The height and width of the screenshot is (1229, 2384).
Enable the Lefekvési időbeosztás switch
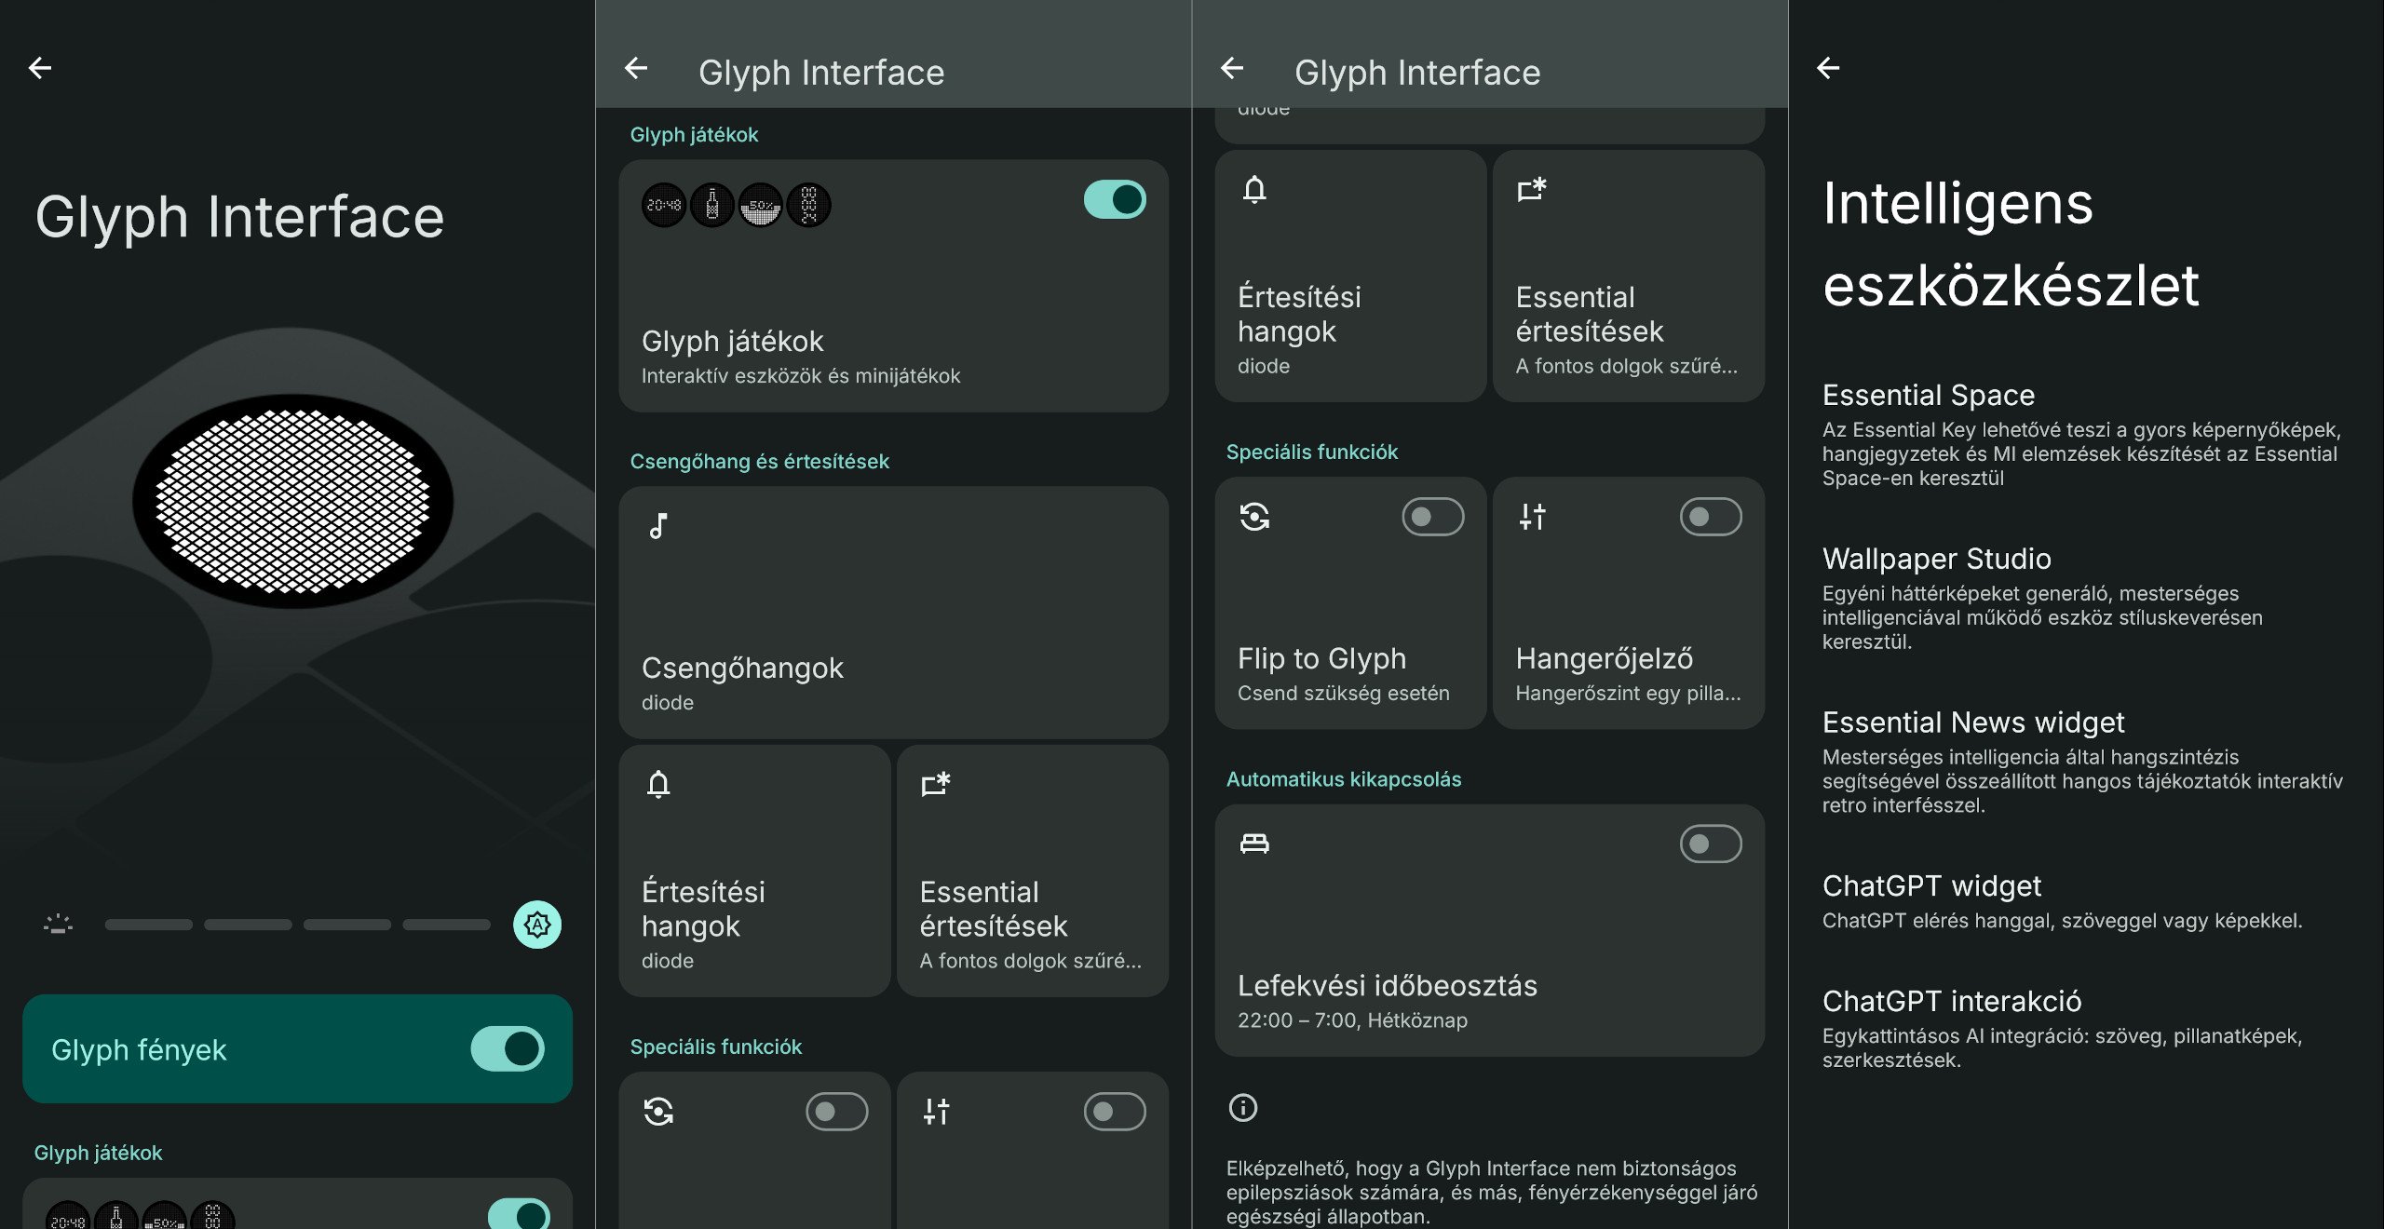tap(1711, 844)
